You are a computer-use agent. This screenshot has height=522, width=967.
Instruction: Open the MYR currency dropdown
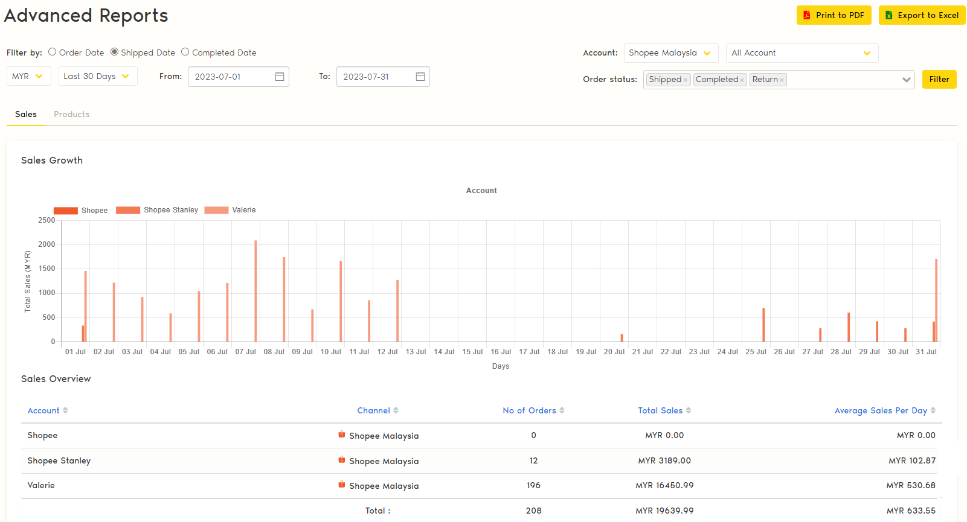[28, 76]
